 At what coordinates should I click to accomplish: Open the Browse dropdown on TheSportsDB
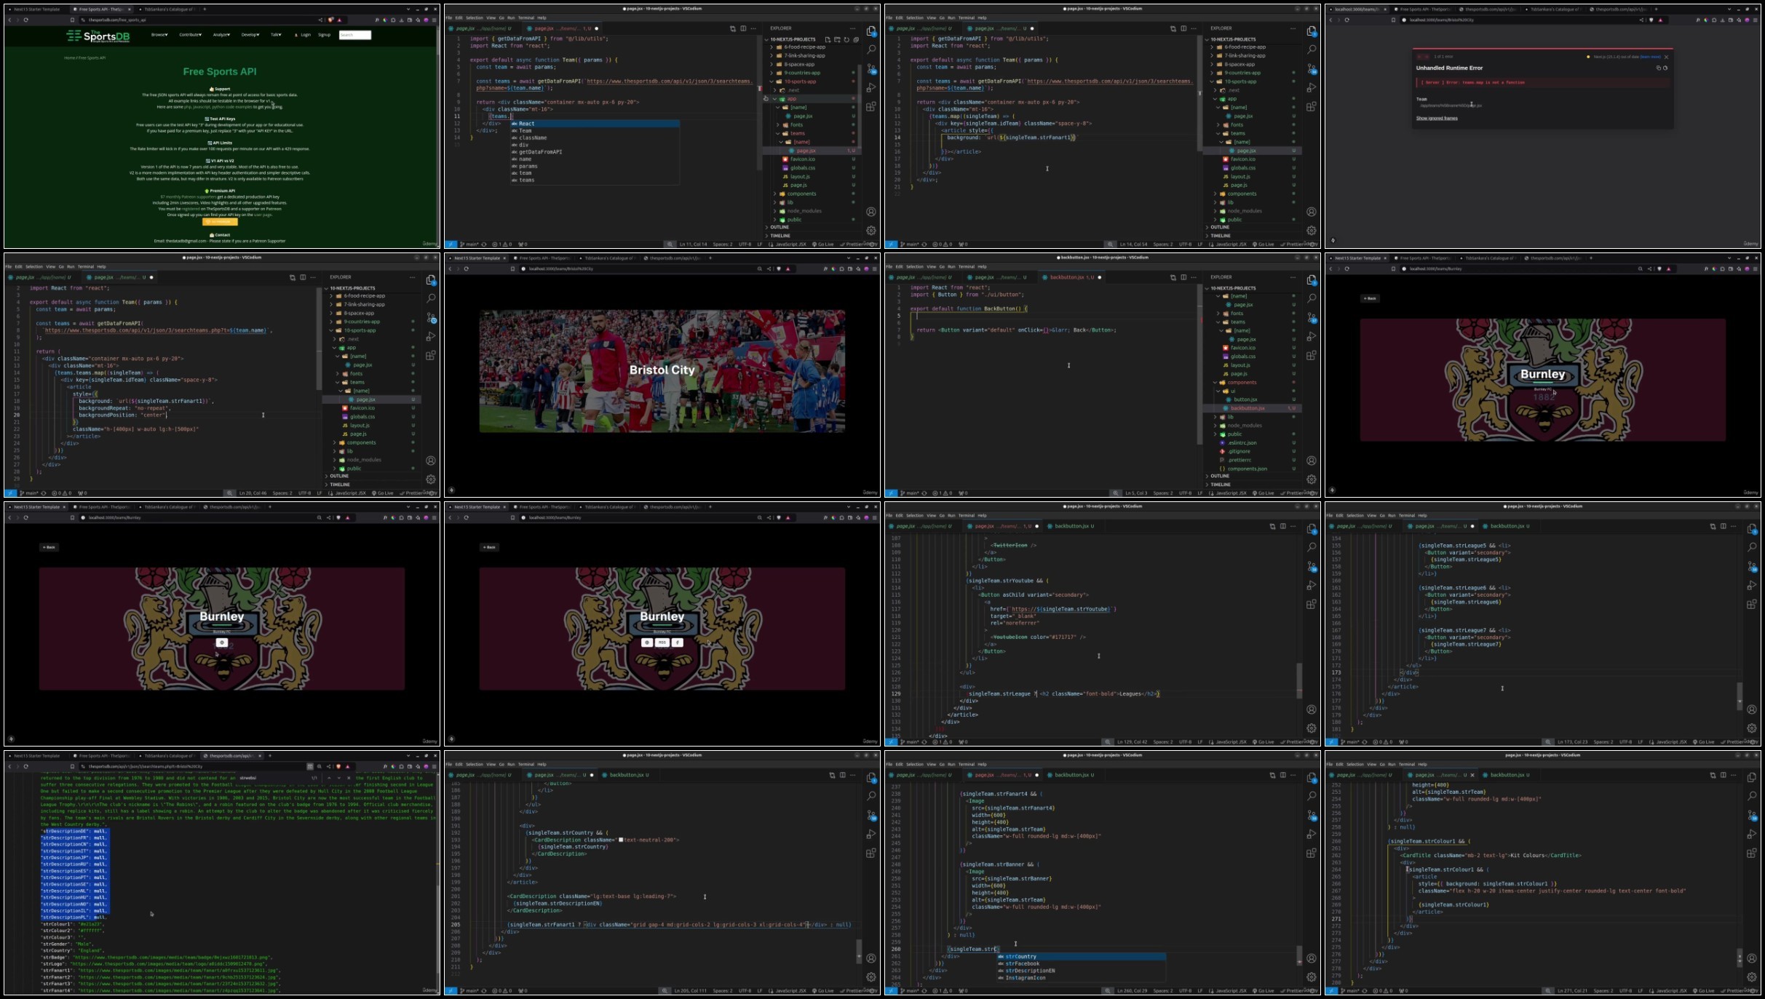[x=159, y=35]
